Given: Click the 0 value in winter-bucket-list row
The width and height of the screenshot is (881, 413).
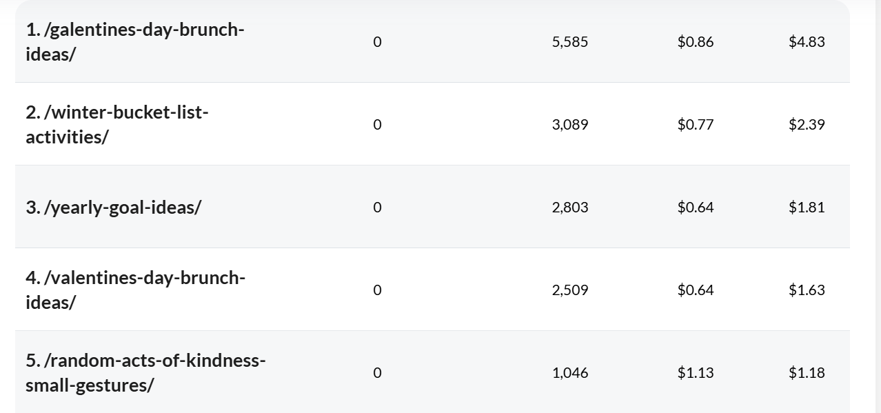Looking at the screenshot, I should [377, 124].
